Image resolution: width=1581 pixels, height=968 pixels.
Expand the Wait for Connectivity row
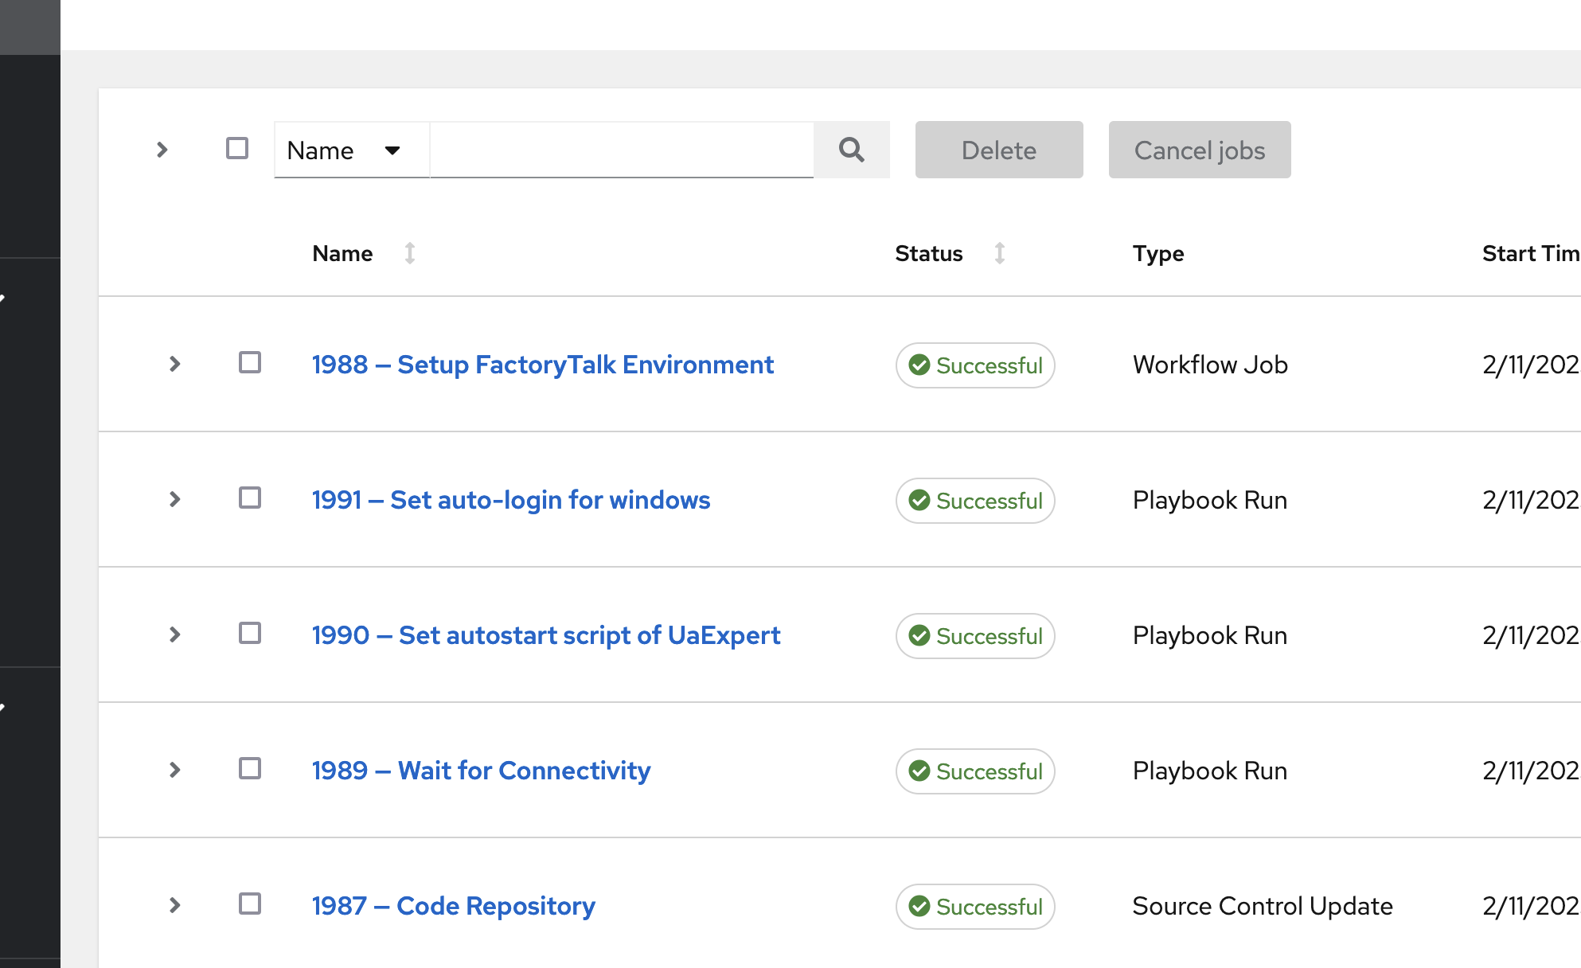point(175,770)
